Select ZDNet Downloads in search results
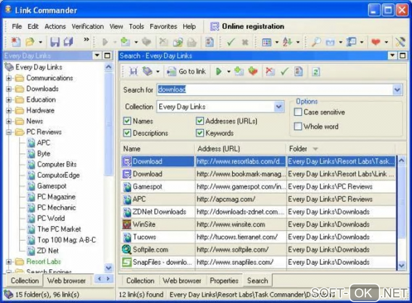412x303 pixels. (259, 212)
